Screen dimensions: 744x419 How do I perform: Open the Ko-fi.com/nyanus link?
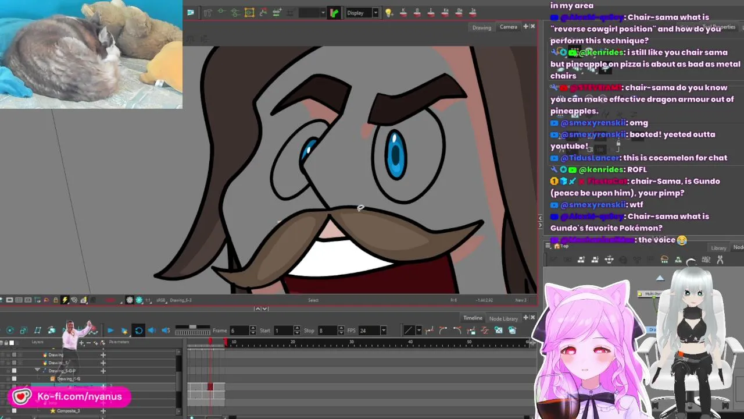[x=70, y=397]
